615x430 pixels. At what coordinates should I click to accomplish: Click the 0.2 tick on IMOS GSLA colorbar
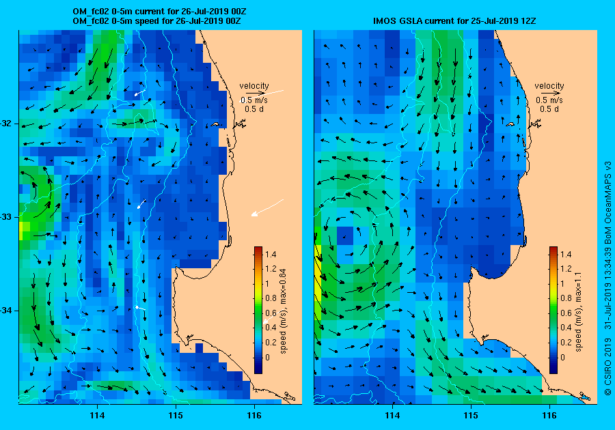(566, 342)
